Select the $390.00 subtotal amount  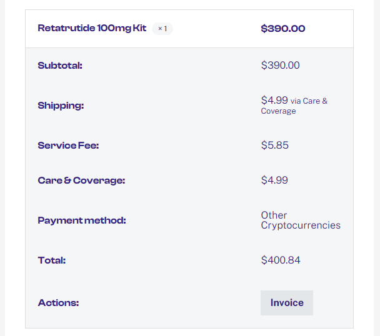pyautogui.click(x=280, y=65)
